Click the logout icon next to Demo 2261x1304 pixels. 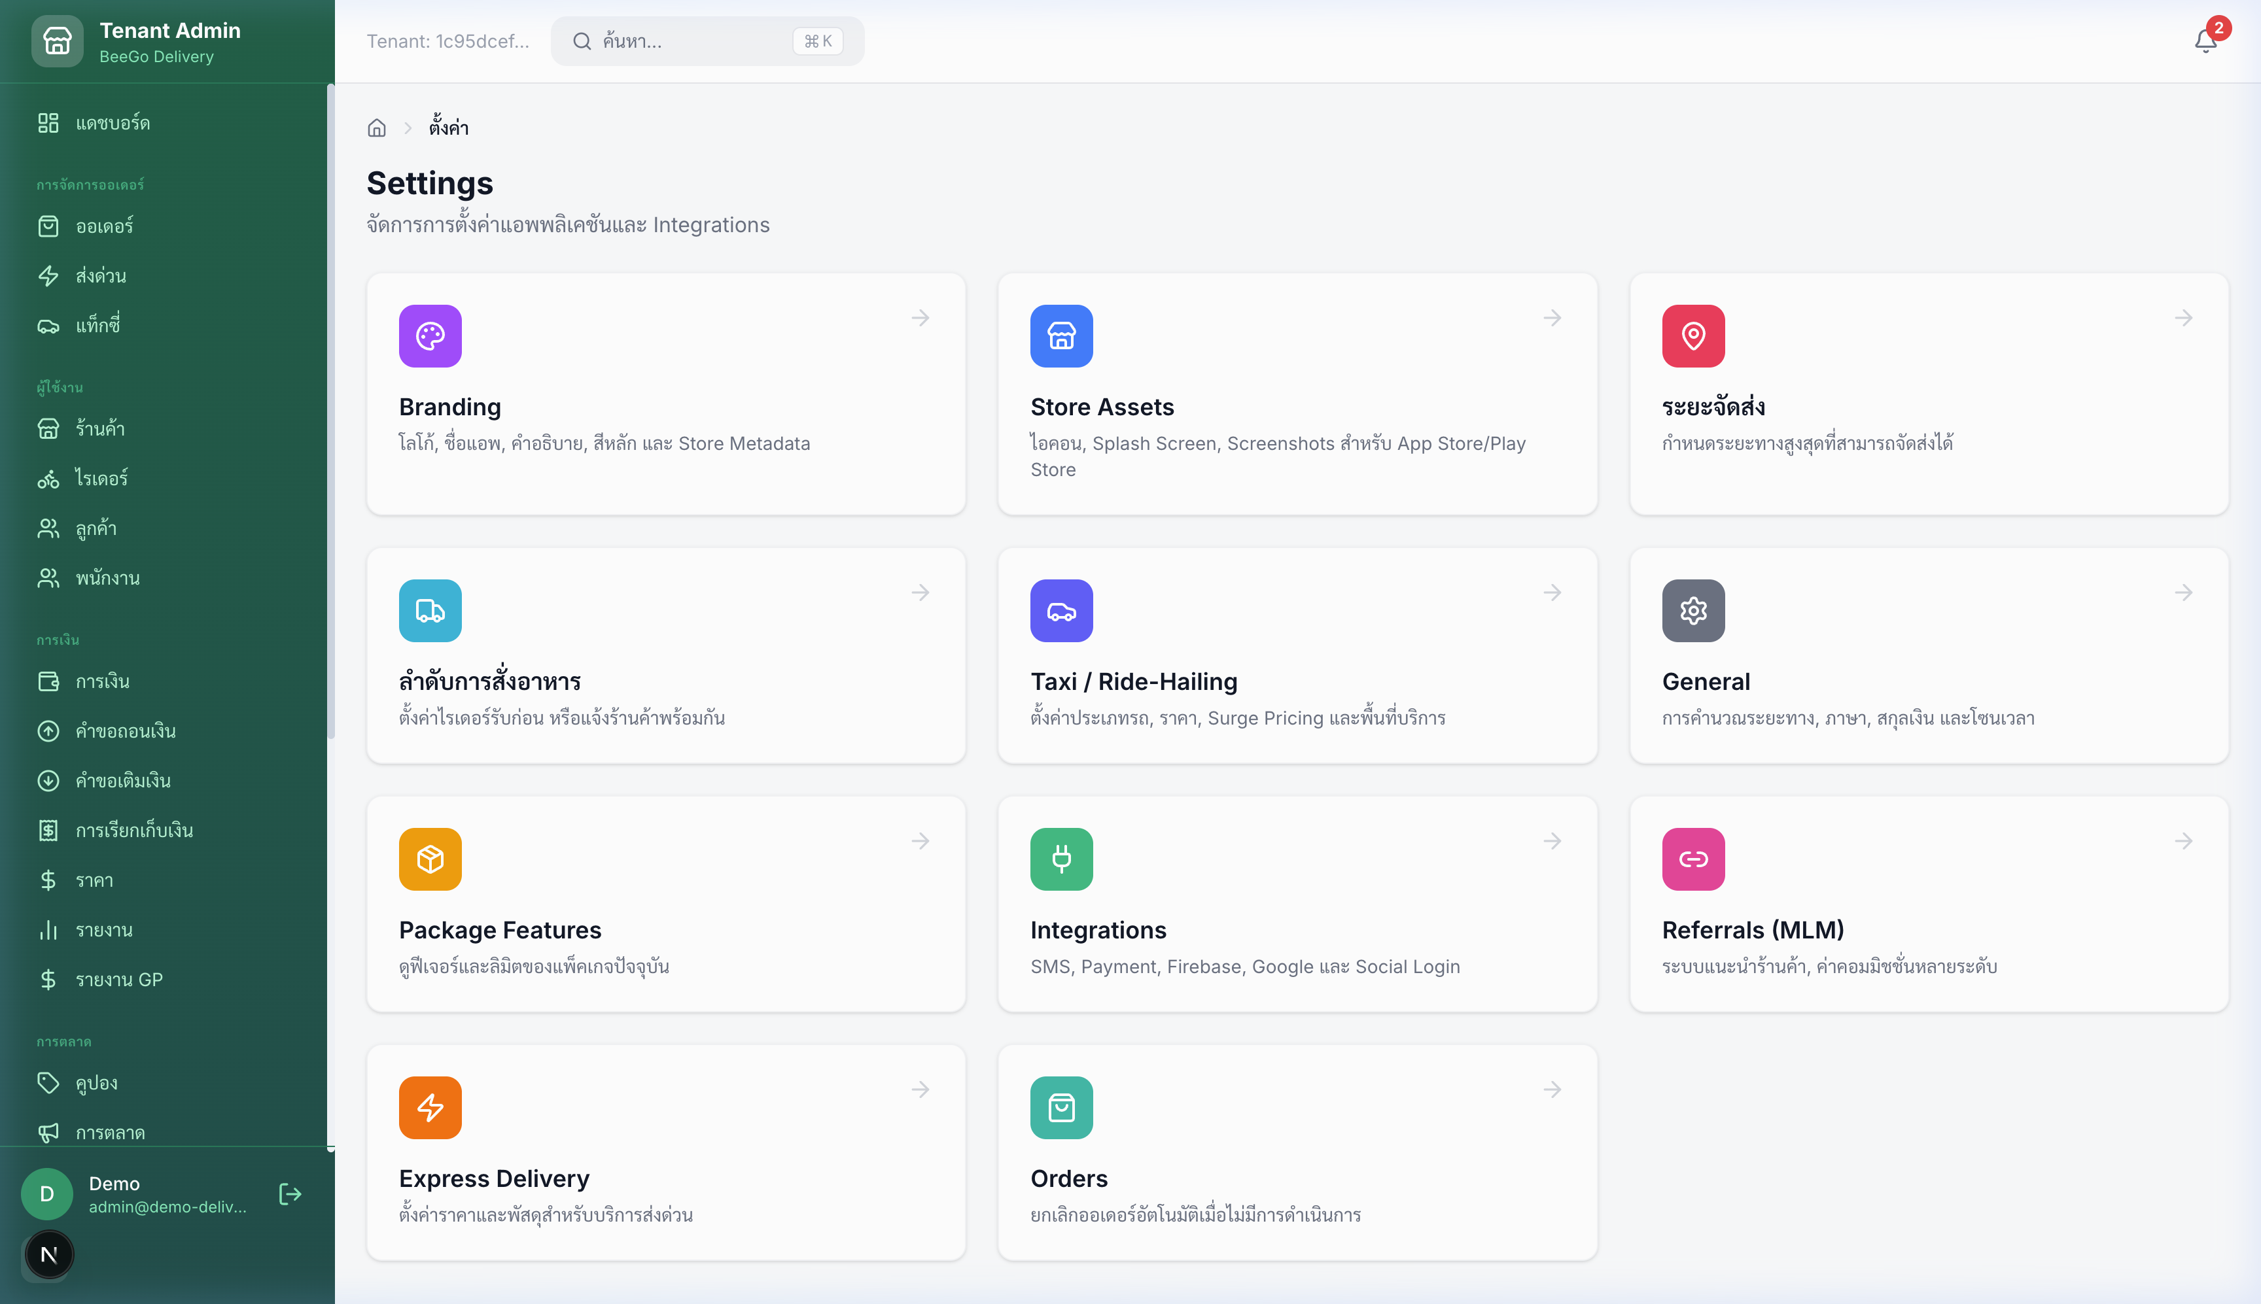tap(290, 1194)
